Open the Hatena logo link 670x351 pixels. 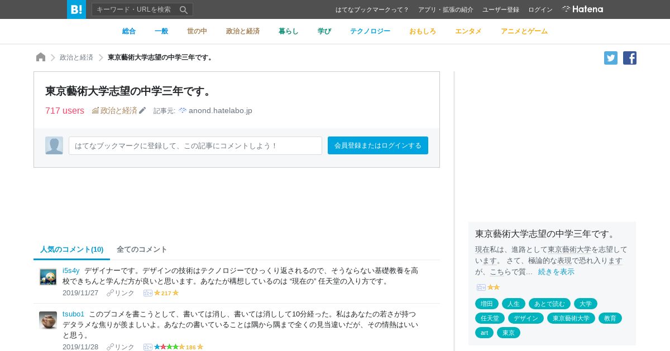coord(582,9)
